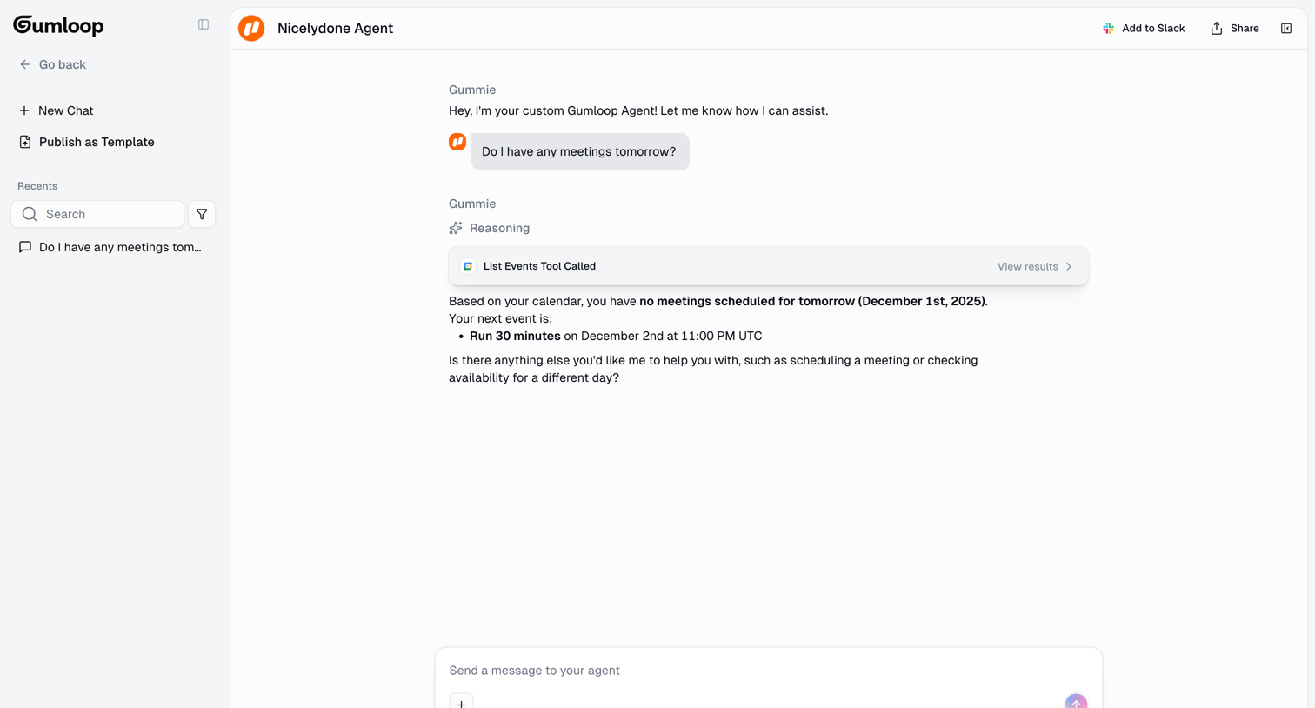Click the Publish as Template document icon
Viewport: 1315px width, 708px height.
click(x=25, y=142)
